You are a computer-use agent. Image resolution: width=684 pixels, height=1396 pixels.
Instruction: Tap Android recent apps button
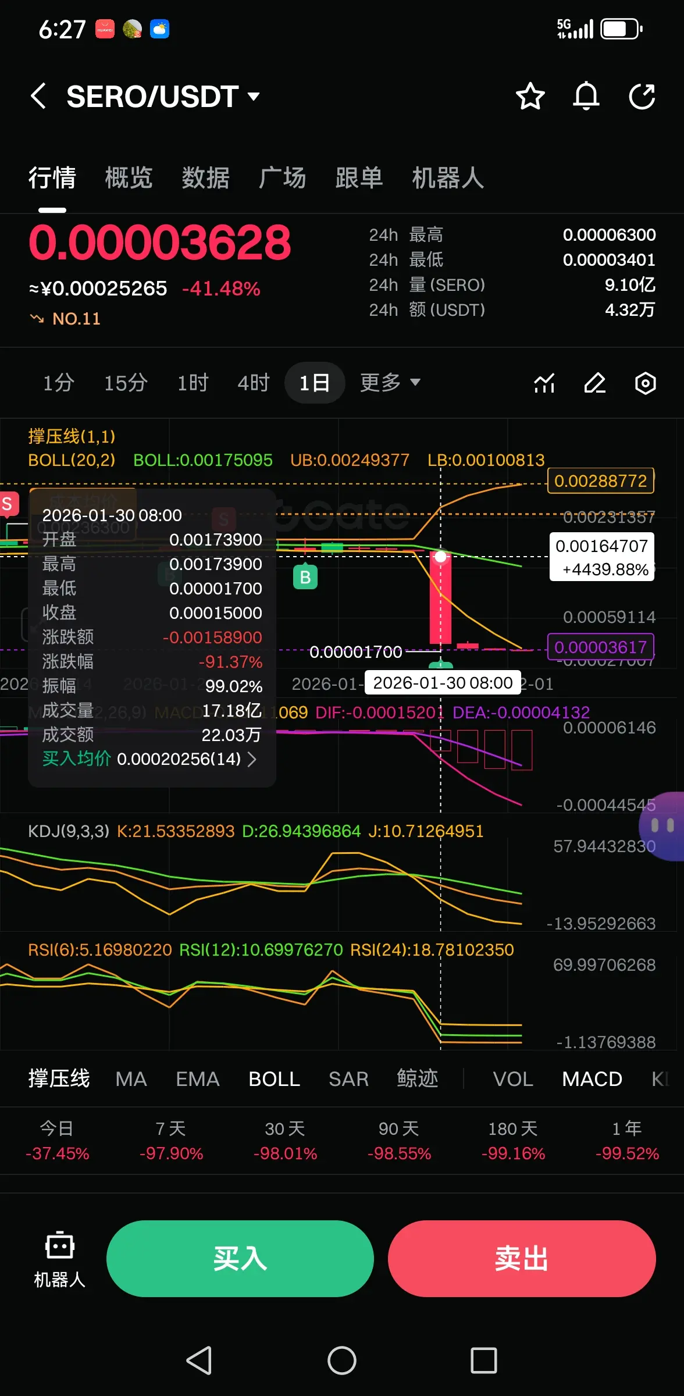coord(484,1361)
